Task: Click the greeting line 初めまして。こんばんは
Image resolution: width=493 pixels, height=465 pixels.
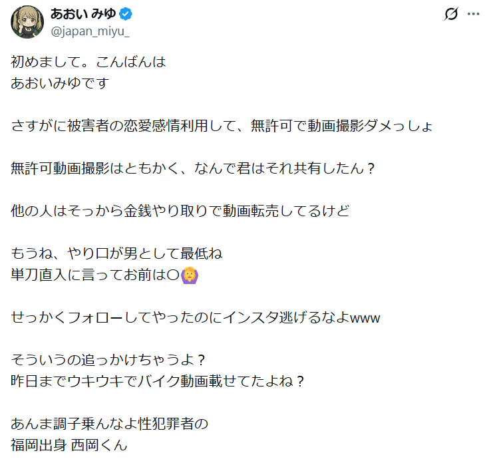Action: [88, 65]
